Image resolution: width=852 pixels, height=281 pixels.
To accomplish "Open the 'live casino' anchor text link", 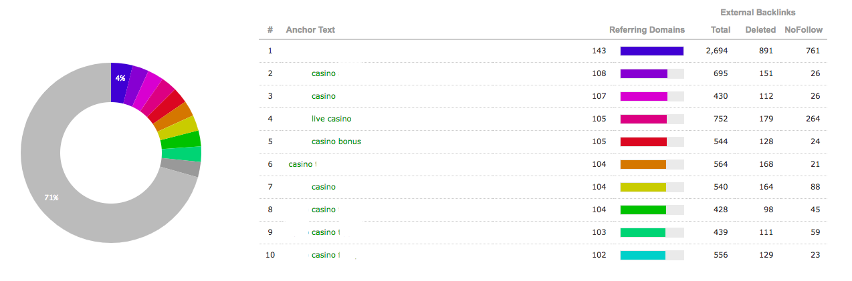I will [x=331, y=119].
